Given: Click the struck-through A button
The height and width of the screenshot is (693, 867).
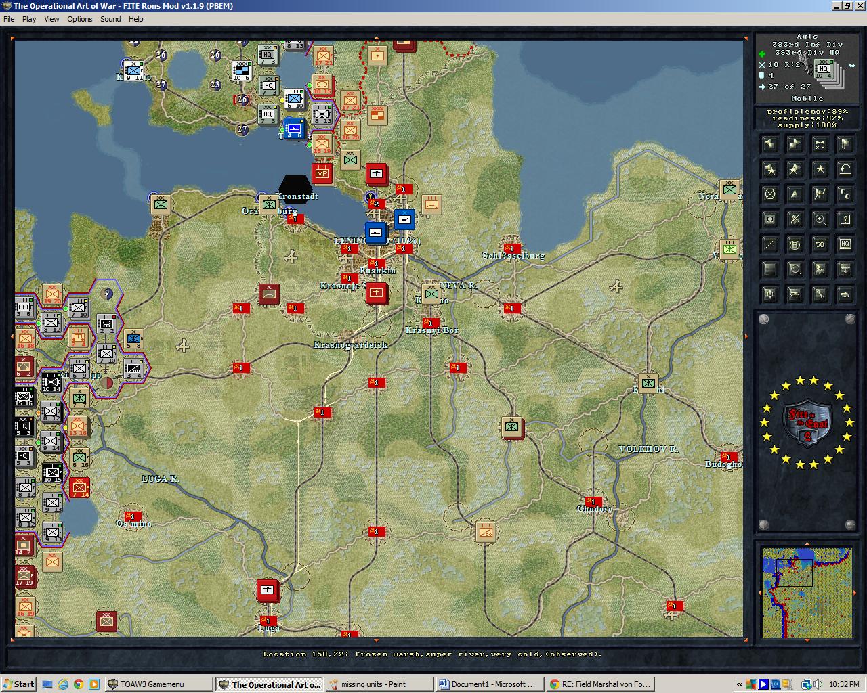Looking at the screenshot, I should tap(769, 244).
